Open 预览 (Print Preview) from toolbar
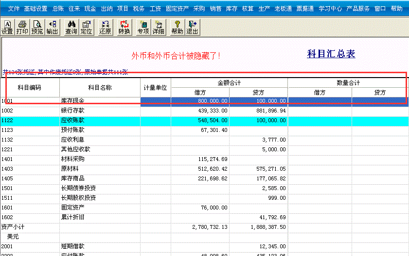The image size is (409, 256). coord(37,27)
